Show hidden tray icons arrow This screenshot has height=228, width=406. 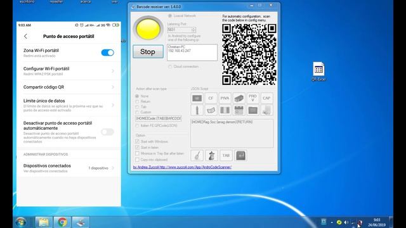332,222
